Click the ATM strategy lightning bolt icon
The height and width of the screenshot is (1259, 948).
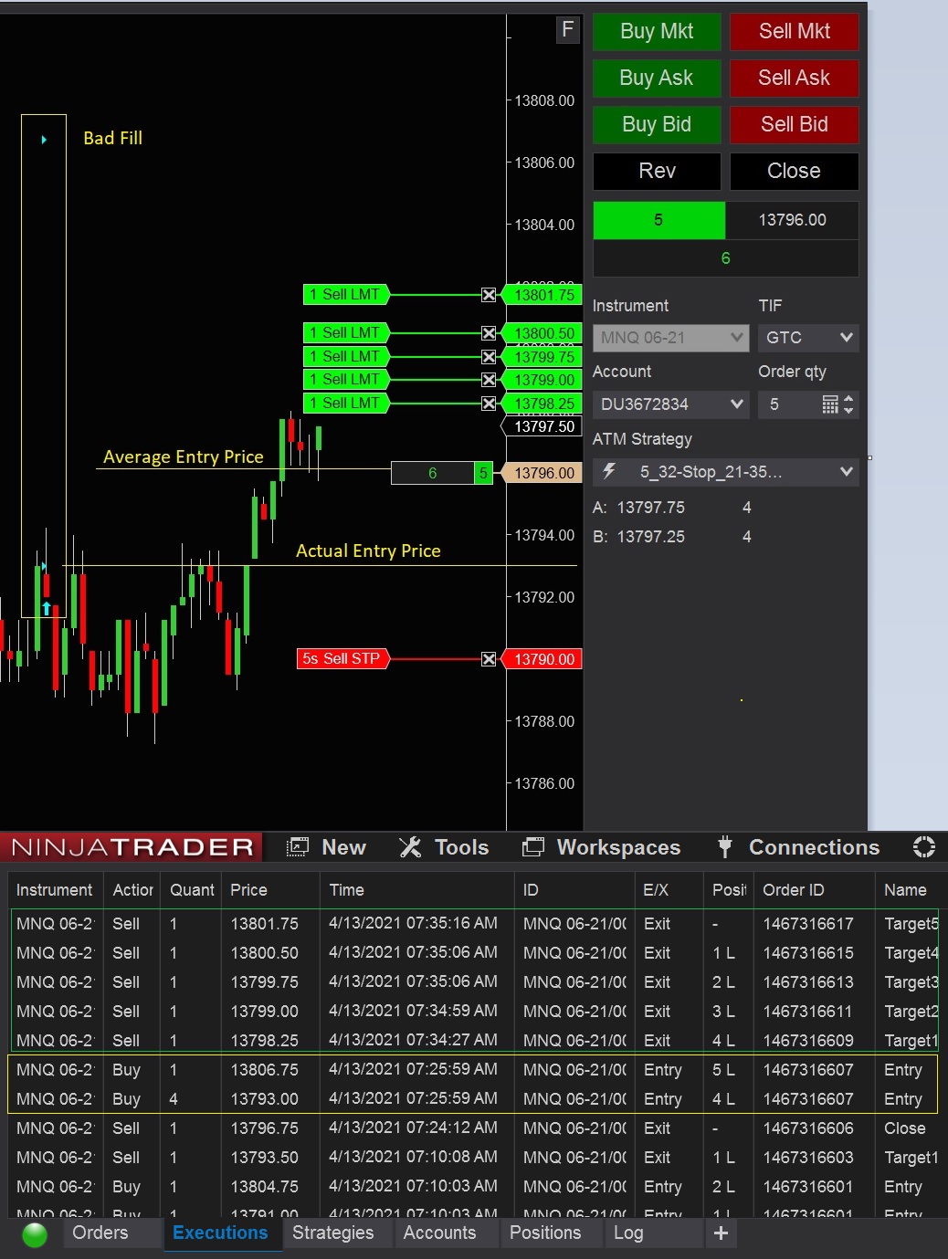(x=609, y=471)
